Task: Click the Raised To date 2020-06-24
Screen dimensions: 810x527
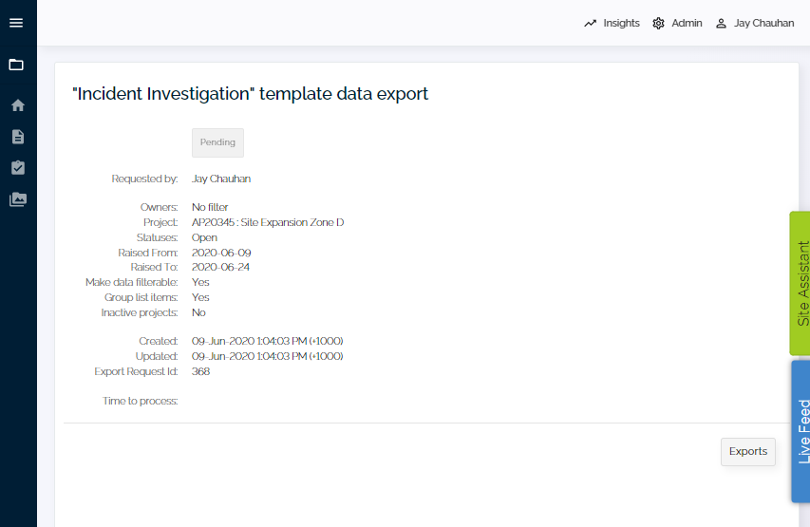Action: coord(220,267)
